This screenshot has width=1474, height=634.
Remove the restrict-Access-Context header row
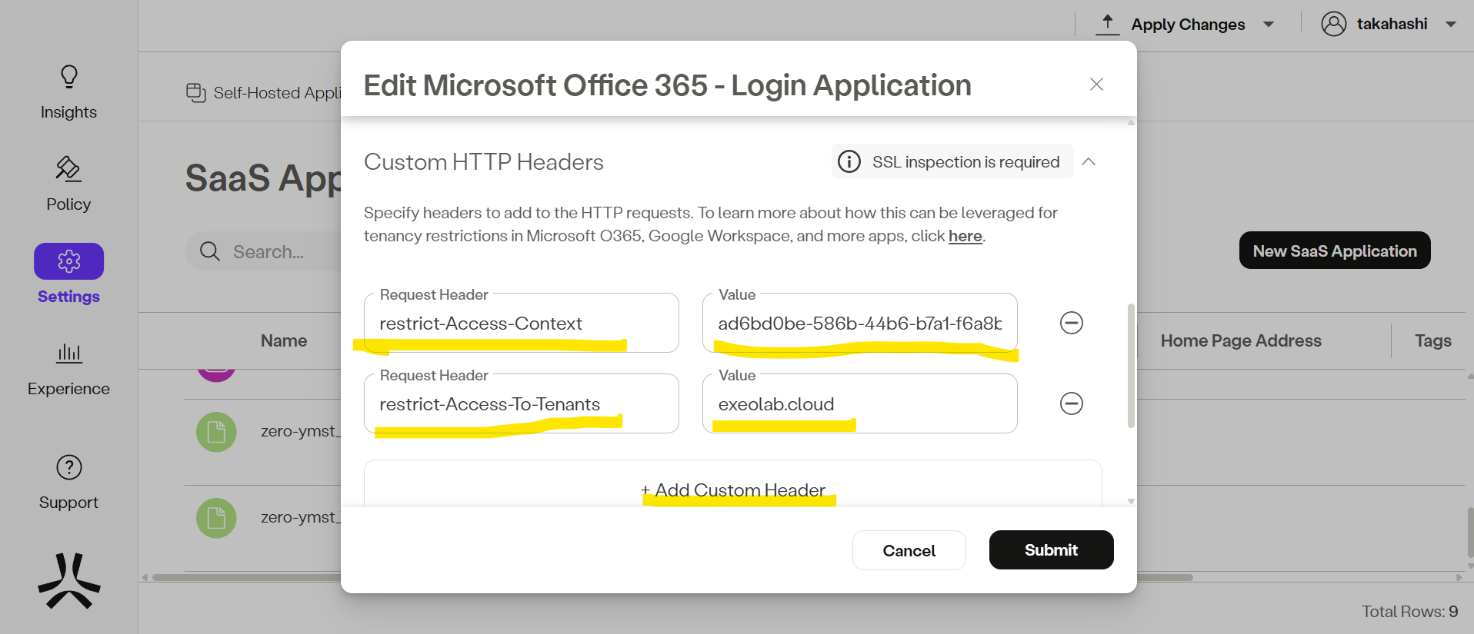(1071, 323)
